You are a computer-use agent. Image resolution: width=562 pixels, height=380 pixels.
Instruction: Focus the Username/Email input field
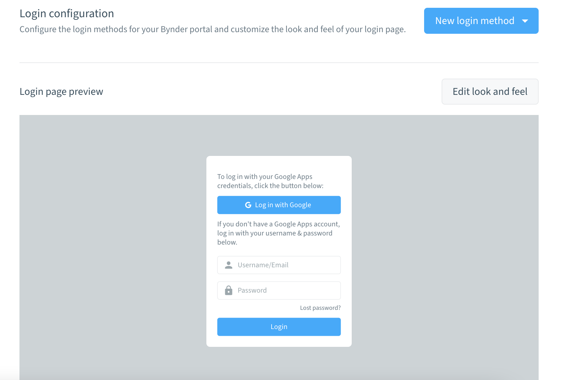(x=279, y=265)
